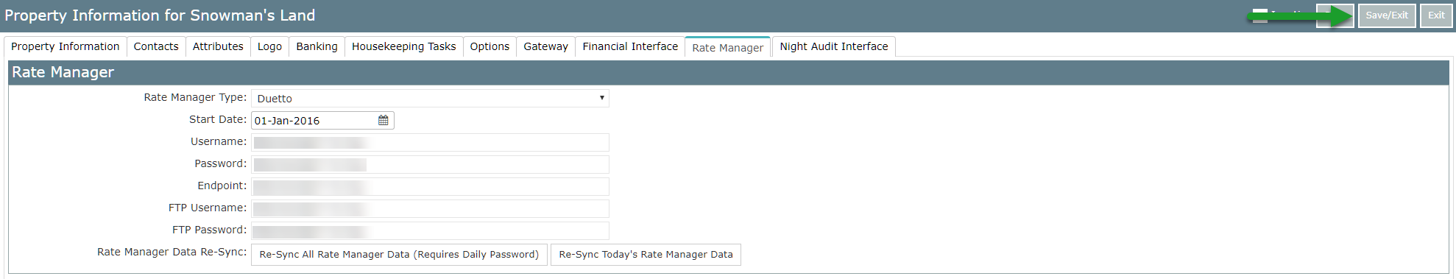Image resolution: width=1456 pixels, height=279 pixels.
Task: Switch to Housekeeping Tasks tab
Action: click(403, 46)
